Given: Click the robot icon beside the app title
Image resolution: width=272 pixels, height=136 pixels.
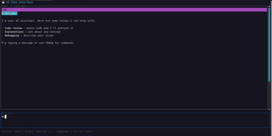Looking at the screenshot, I should [3, 2].
